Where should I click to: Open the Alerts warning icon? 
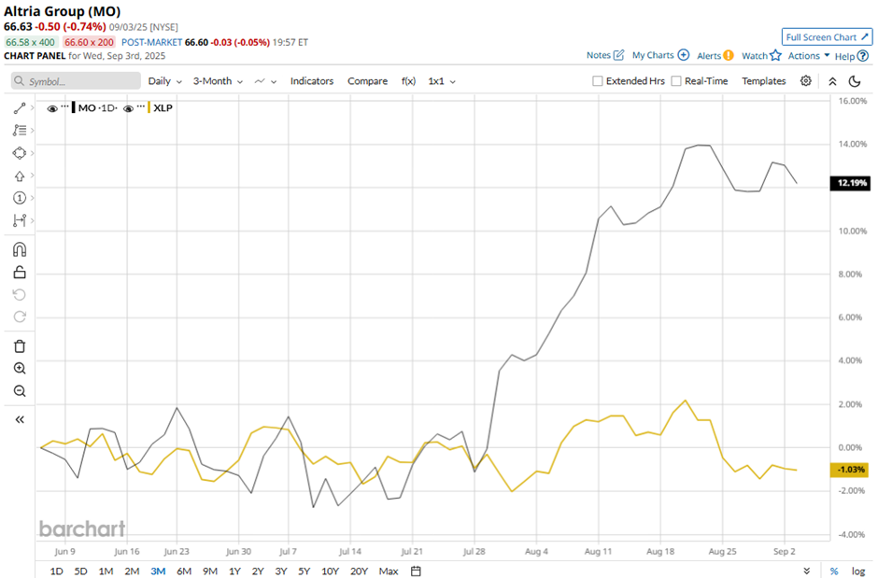pos(728,55)
